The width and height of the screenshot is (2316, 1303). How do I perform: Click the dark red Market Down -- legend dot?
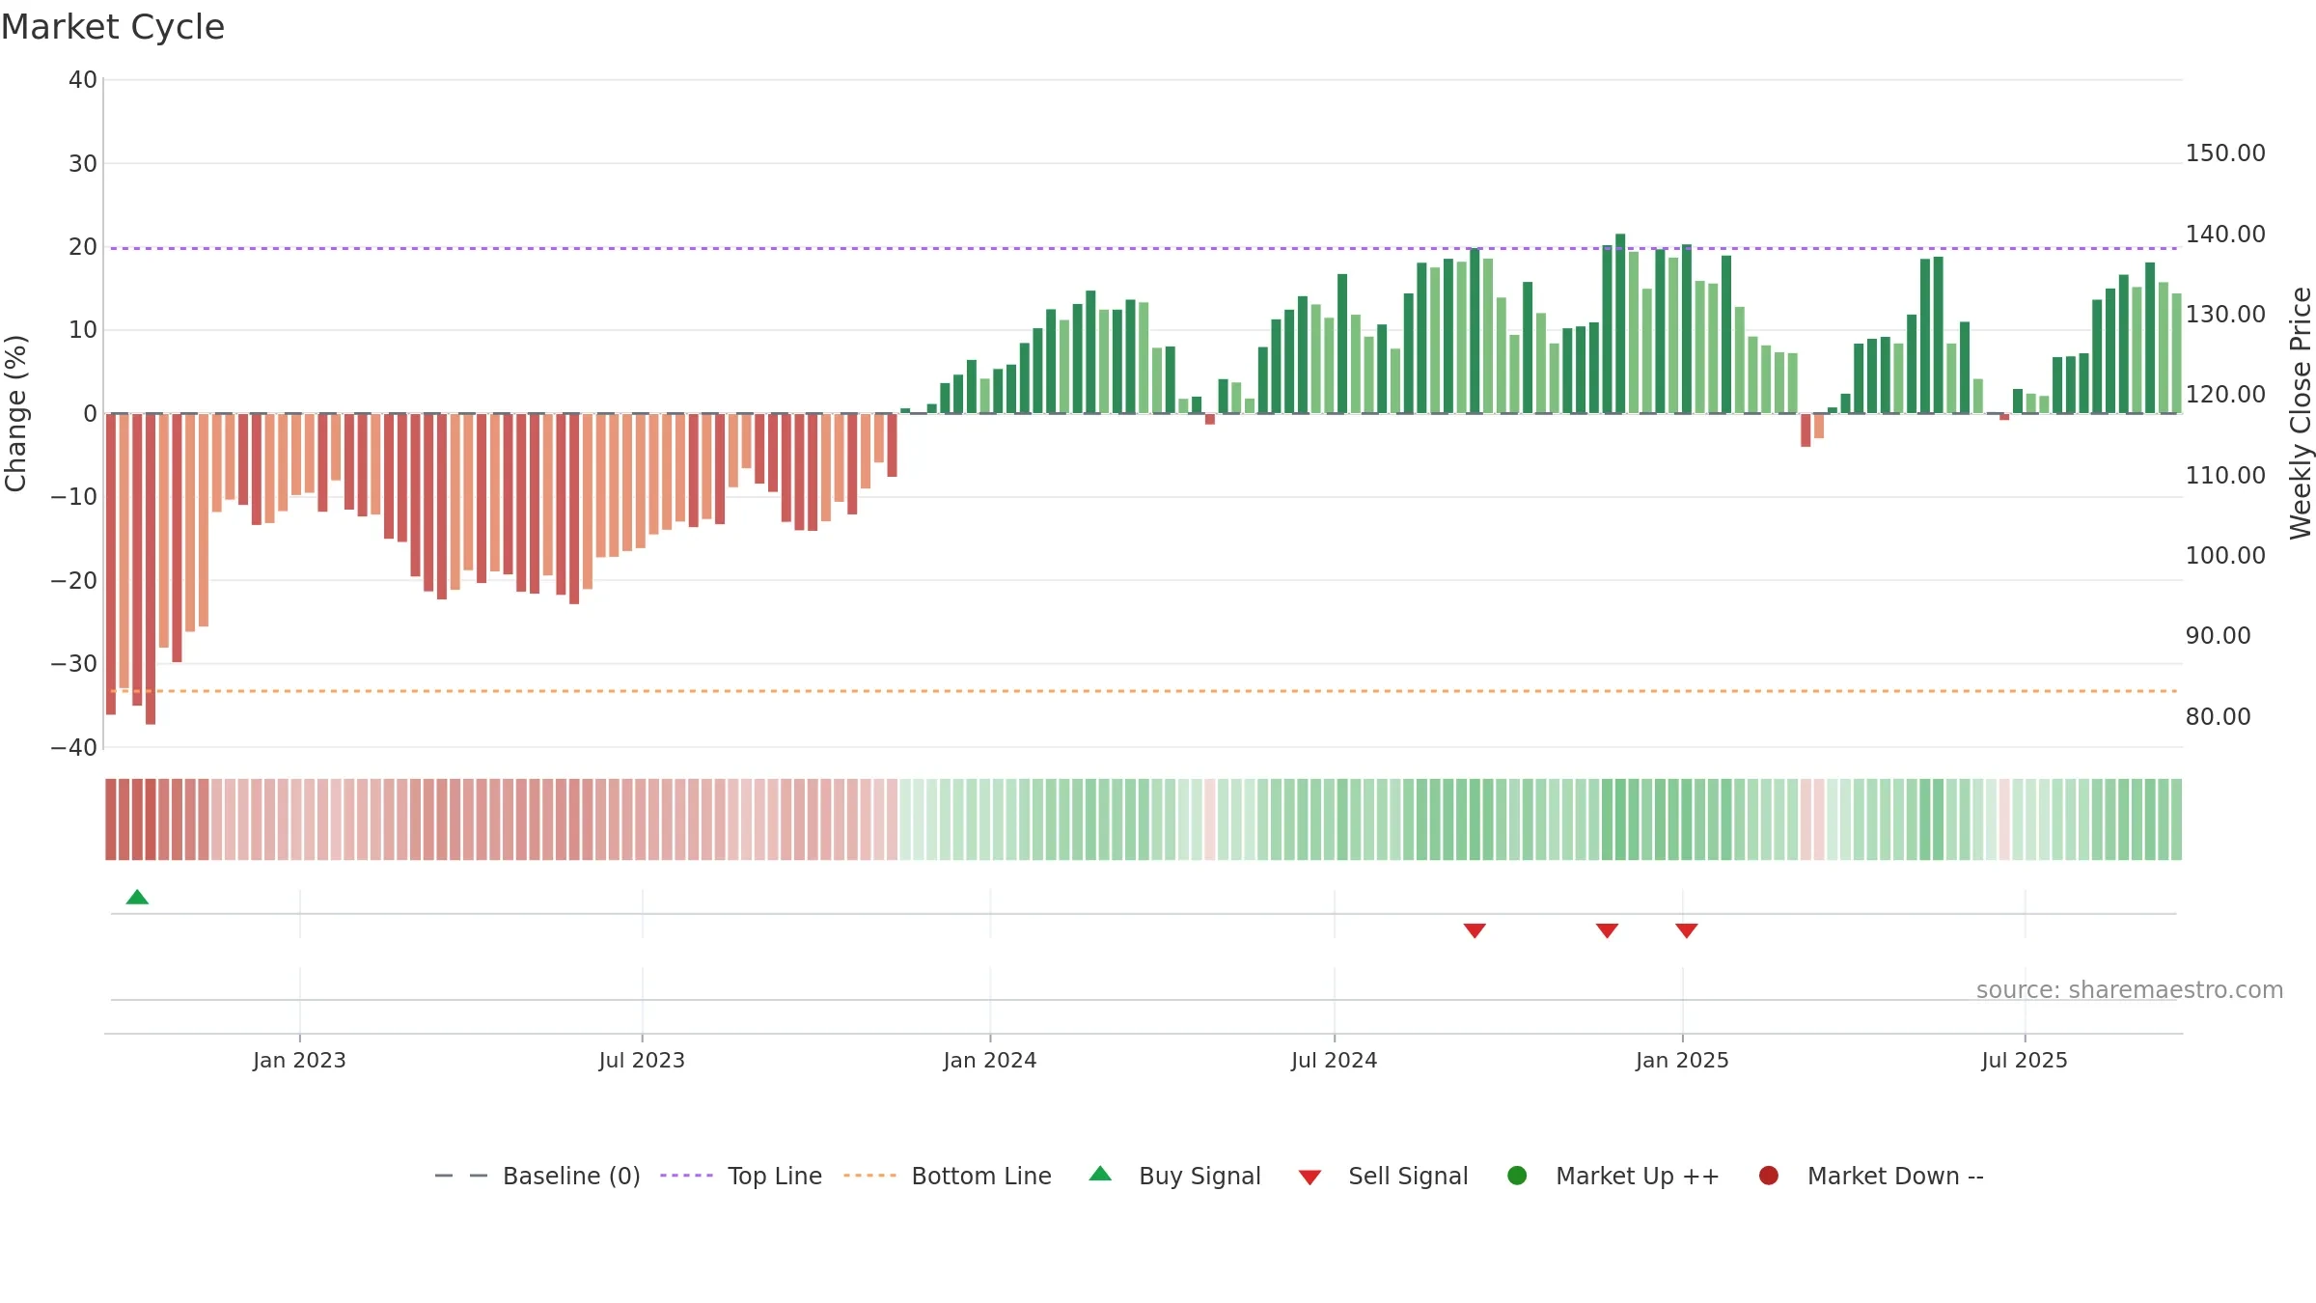1769,1176
